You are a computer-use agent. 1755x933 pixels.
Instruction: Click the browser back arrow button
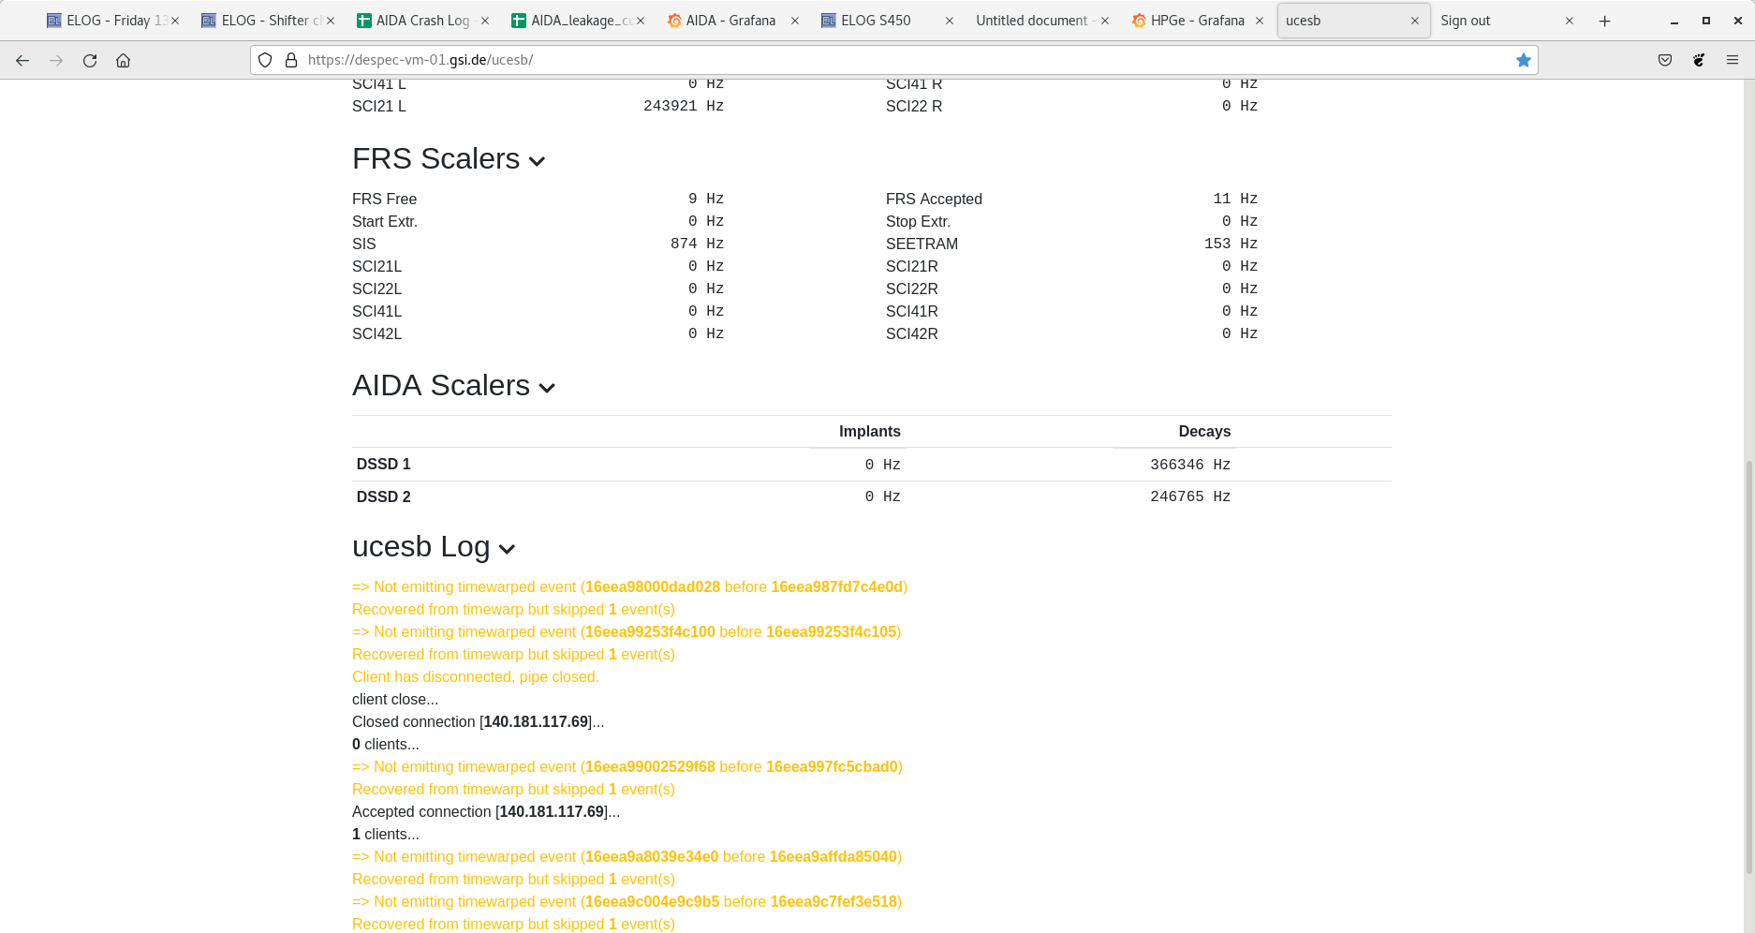pos(22,60)
